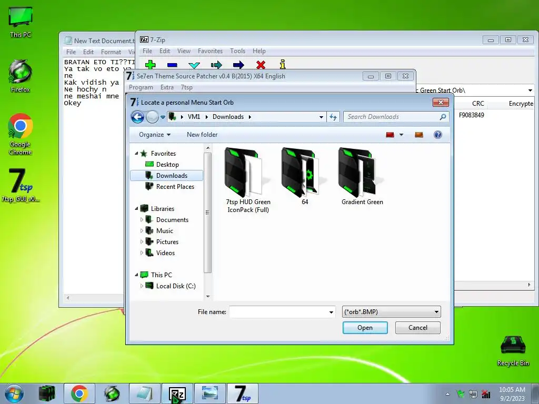
Task: Open the 7-Zip path dropdown arrow
Action: pos(530,90)
